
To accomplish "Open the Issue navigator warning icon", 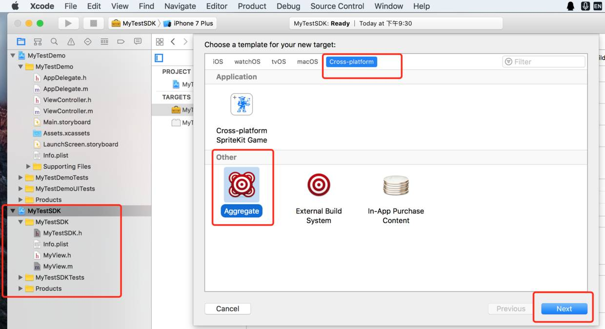I will [71, 42].
